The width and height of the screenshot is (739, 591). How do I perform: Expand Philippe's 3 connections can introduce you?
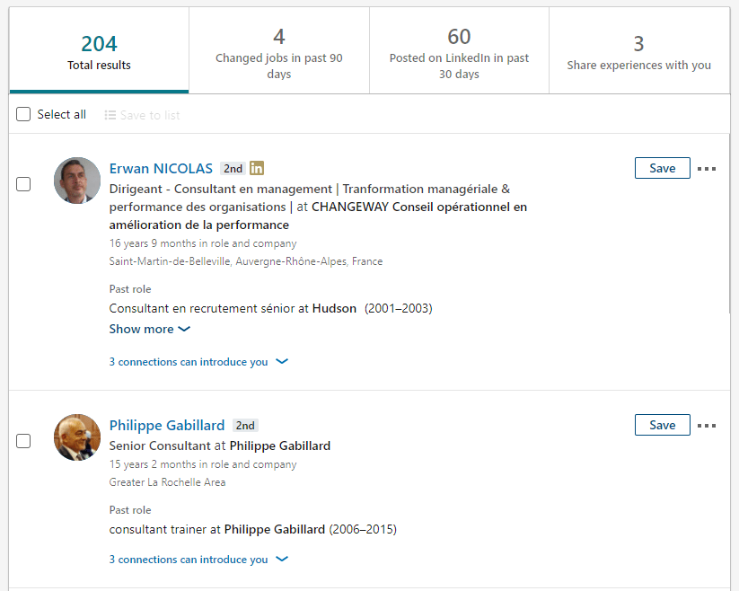198,560
